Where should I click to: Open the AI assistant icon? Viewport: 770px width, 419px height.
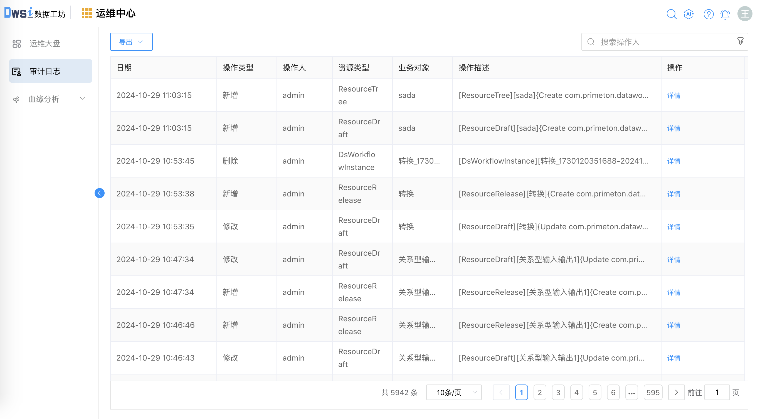tap(689, 14)
